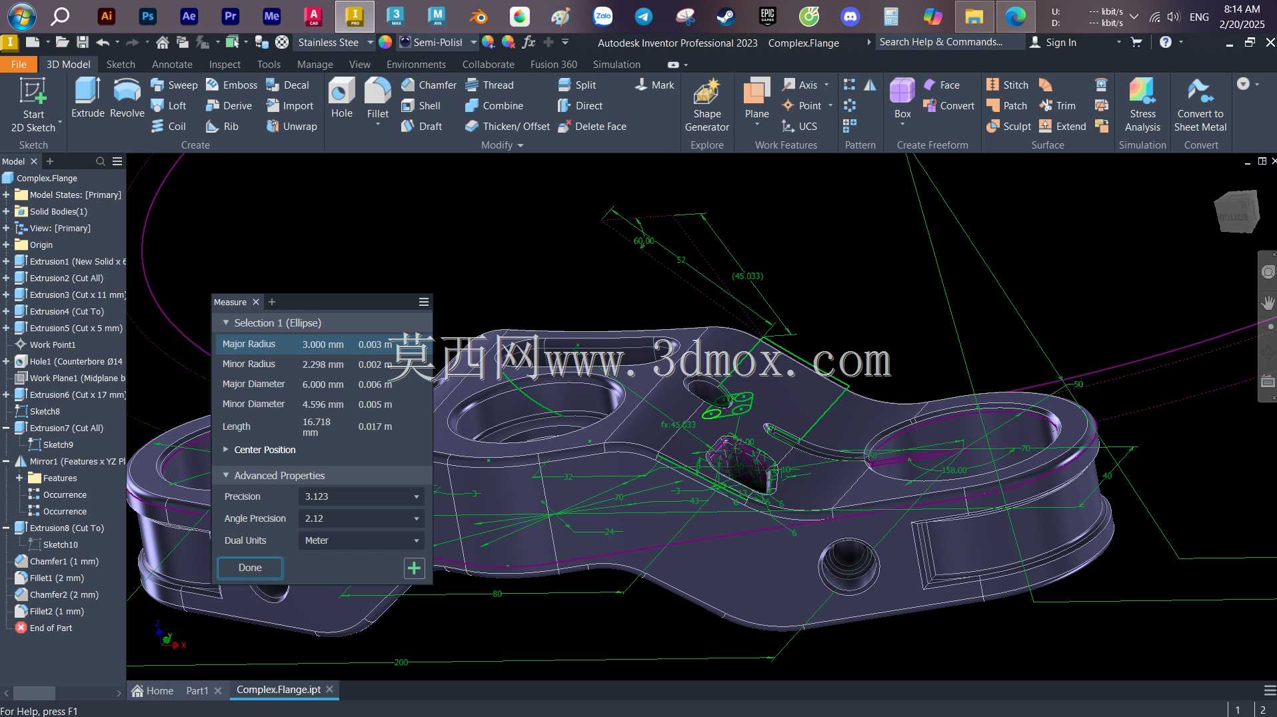The height and width of the screenshot is (717, 1277).
Task: Expand the Extrusion1 tree node
Action: pyautogui.click(x=6, y=261)
